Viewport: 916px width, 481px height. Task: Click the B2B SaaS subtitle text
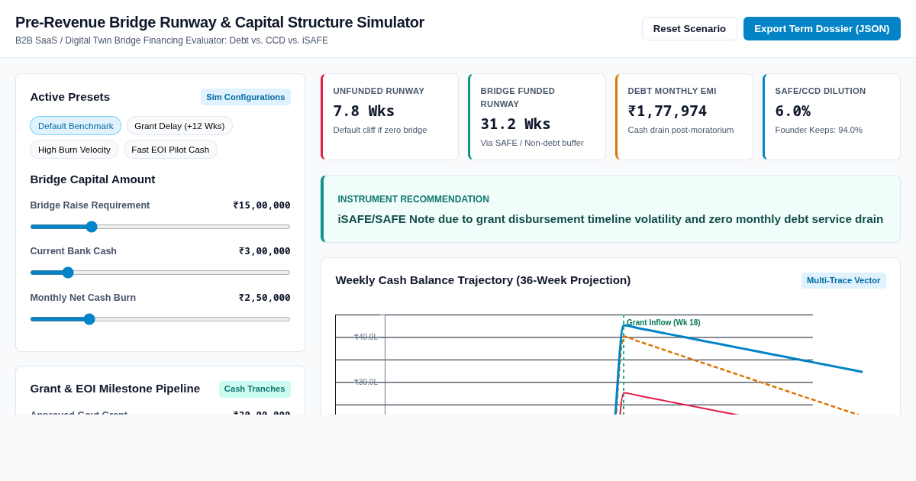tap(172, 40)
